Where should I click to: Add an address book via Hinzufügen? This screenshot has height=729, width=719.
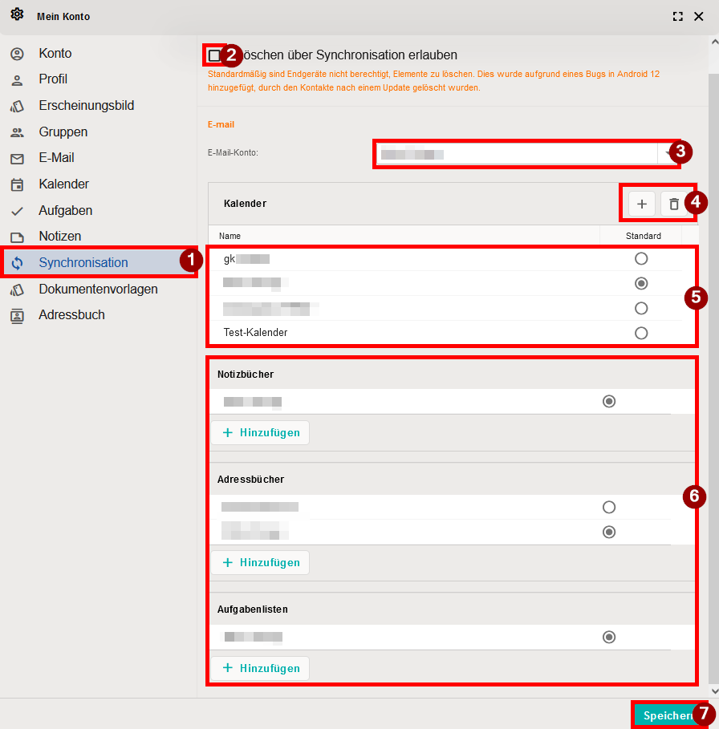tap(260, 563)
